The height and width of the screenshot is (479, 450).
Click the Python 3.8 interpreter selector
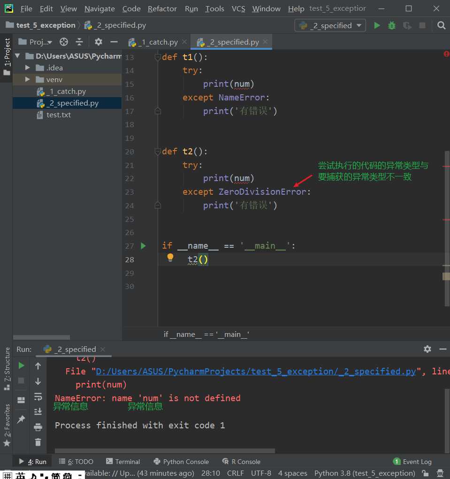point(365,473)
